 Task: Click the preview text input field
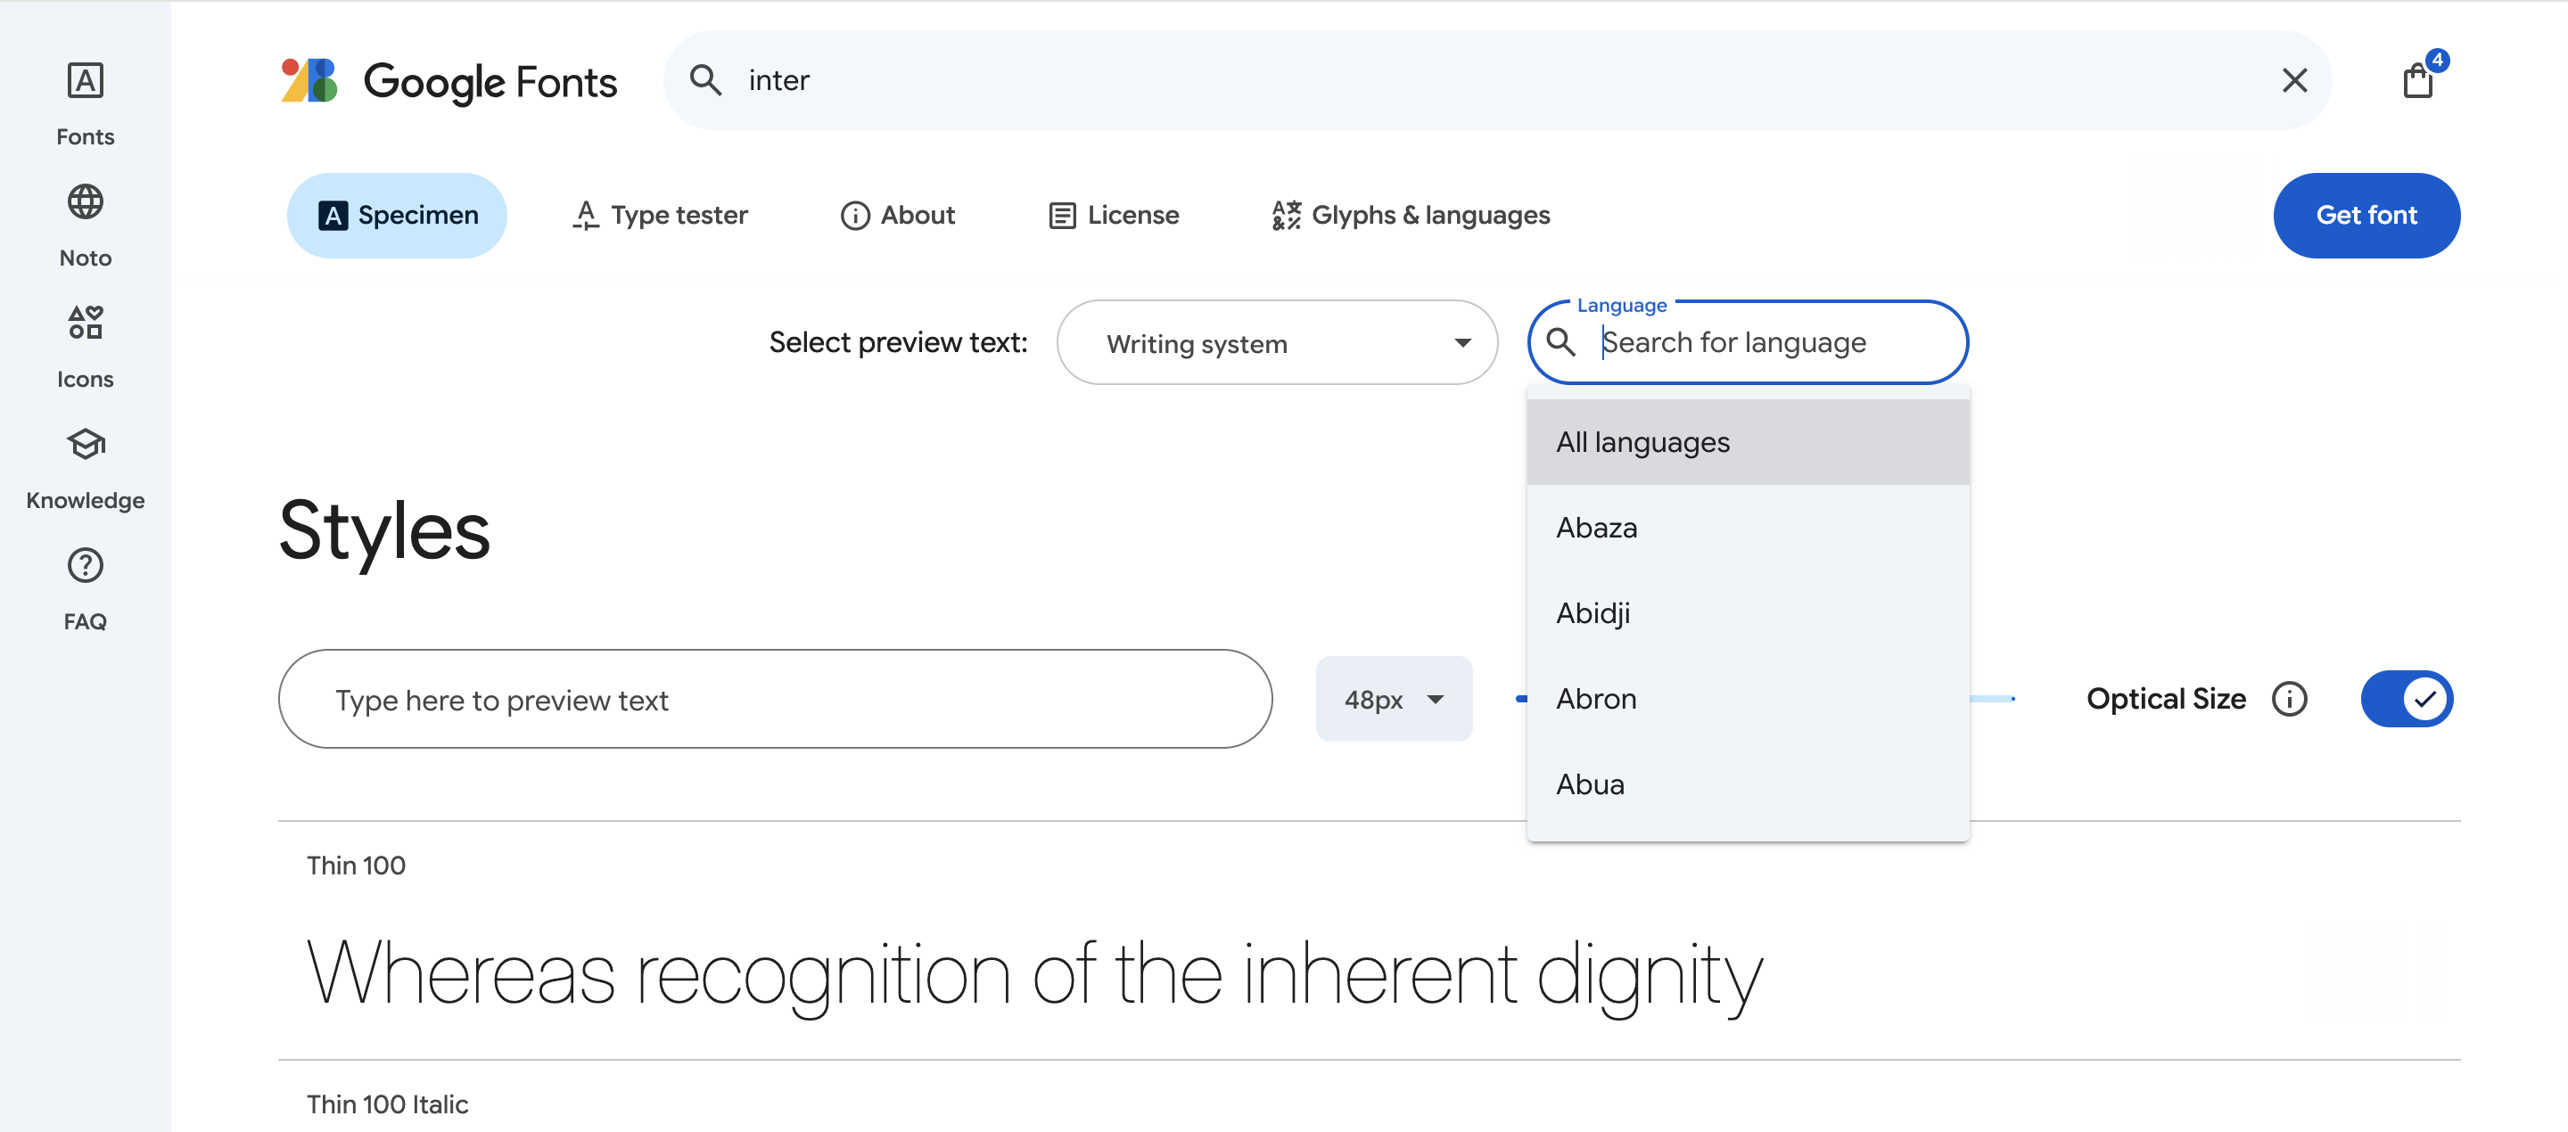[775, 700]
